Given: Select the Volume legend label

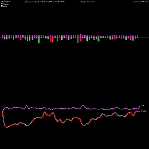Looking at the screenshot, I should point(6,4).
